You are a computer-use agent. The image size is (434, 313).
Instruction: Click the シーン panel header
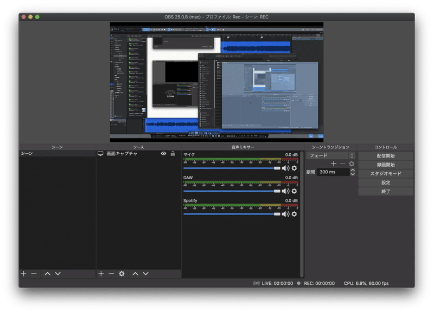(x=58, y=147)
